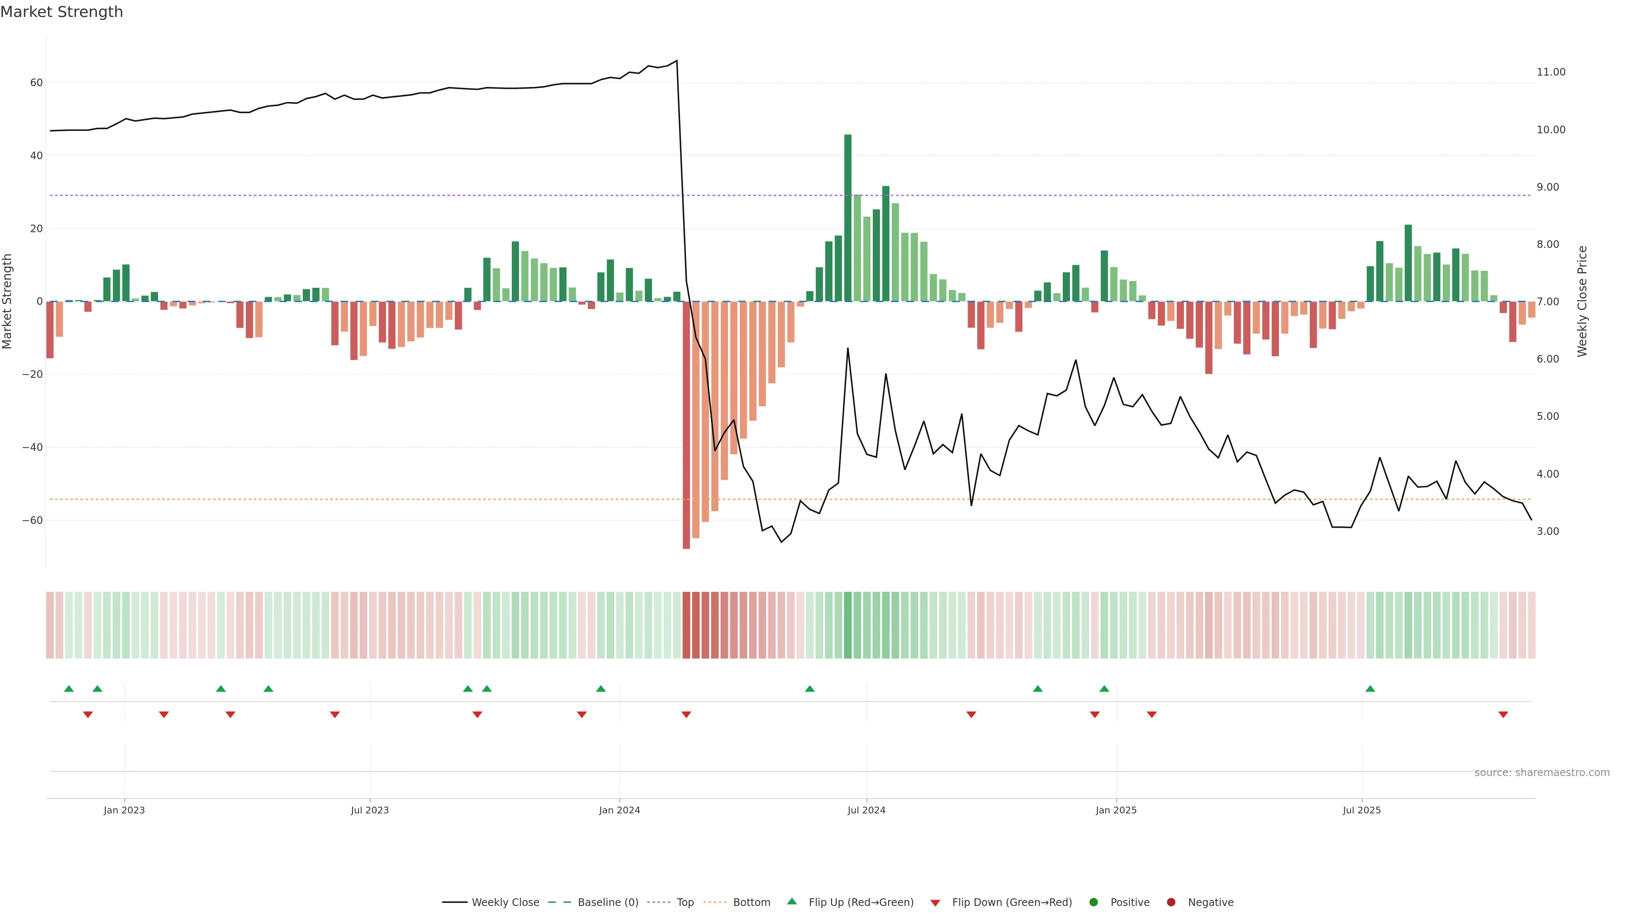Click the Jul 2025 axis label
This screenshot has width=1631, height=917.
pos(1361,810)
